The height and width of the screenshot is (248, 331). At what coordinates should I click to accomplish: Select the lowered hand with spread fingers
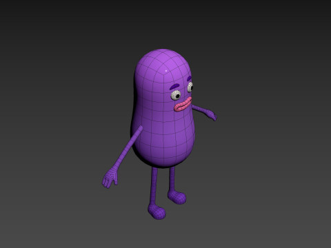110,178
